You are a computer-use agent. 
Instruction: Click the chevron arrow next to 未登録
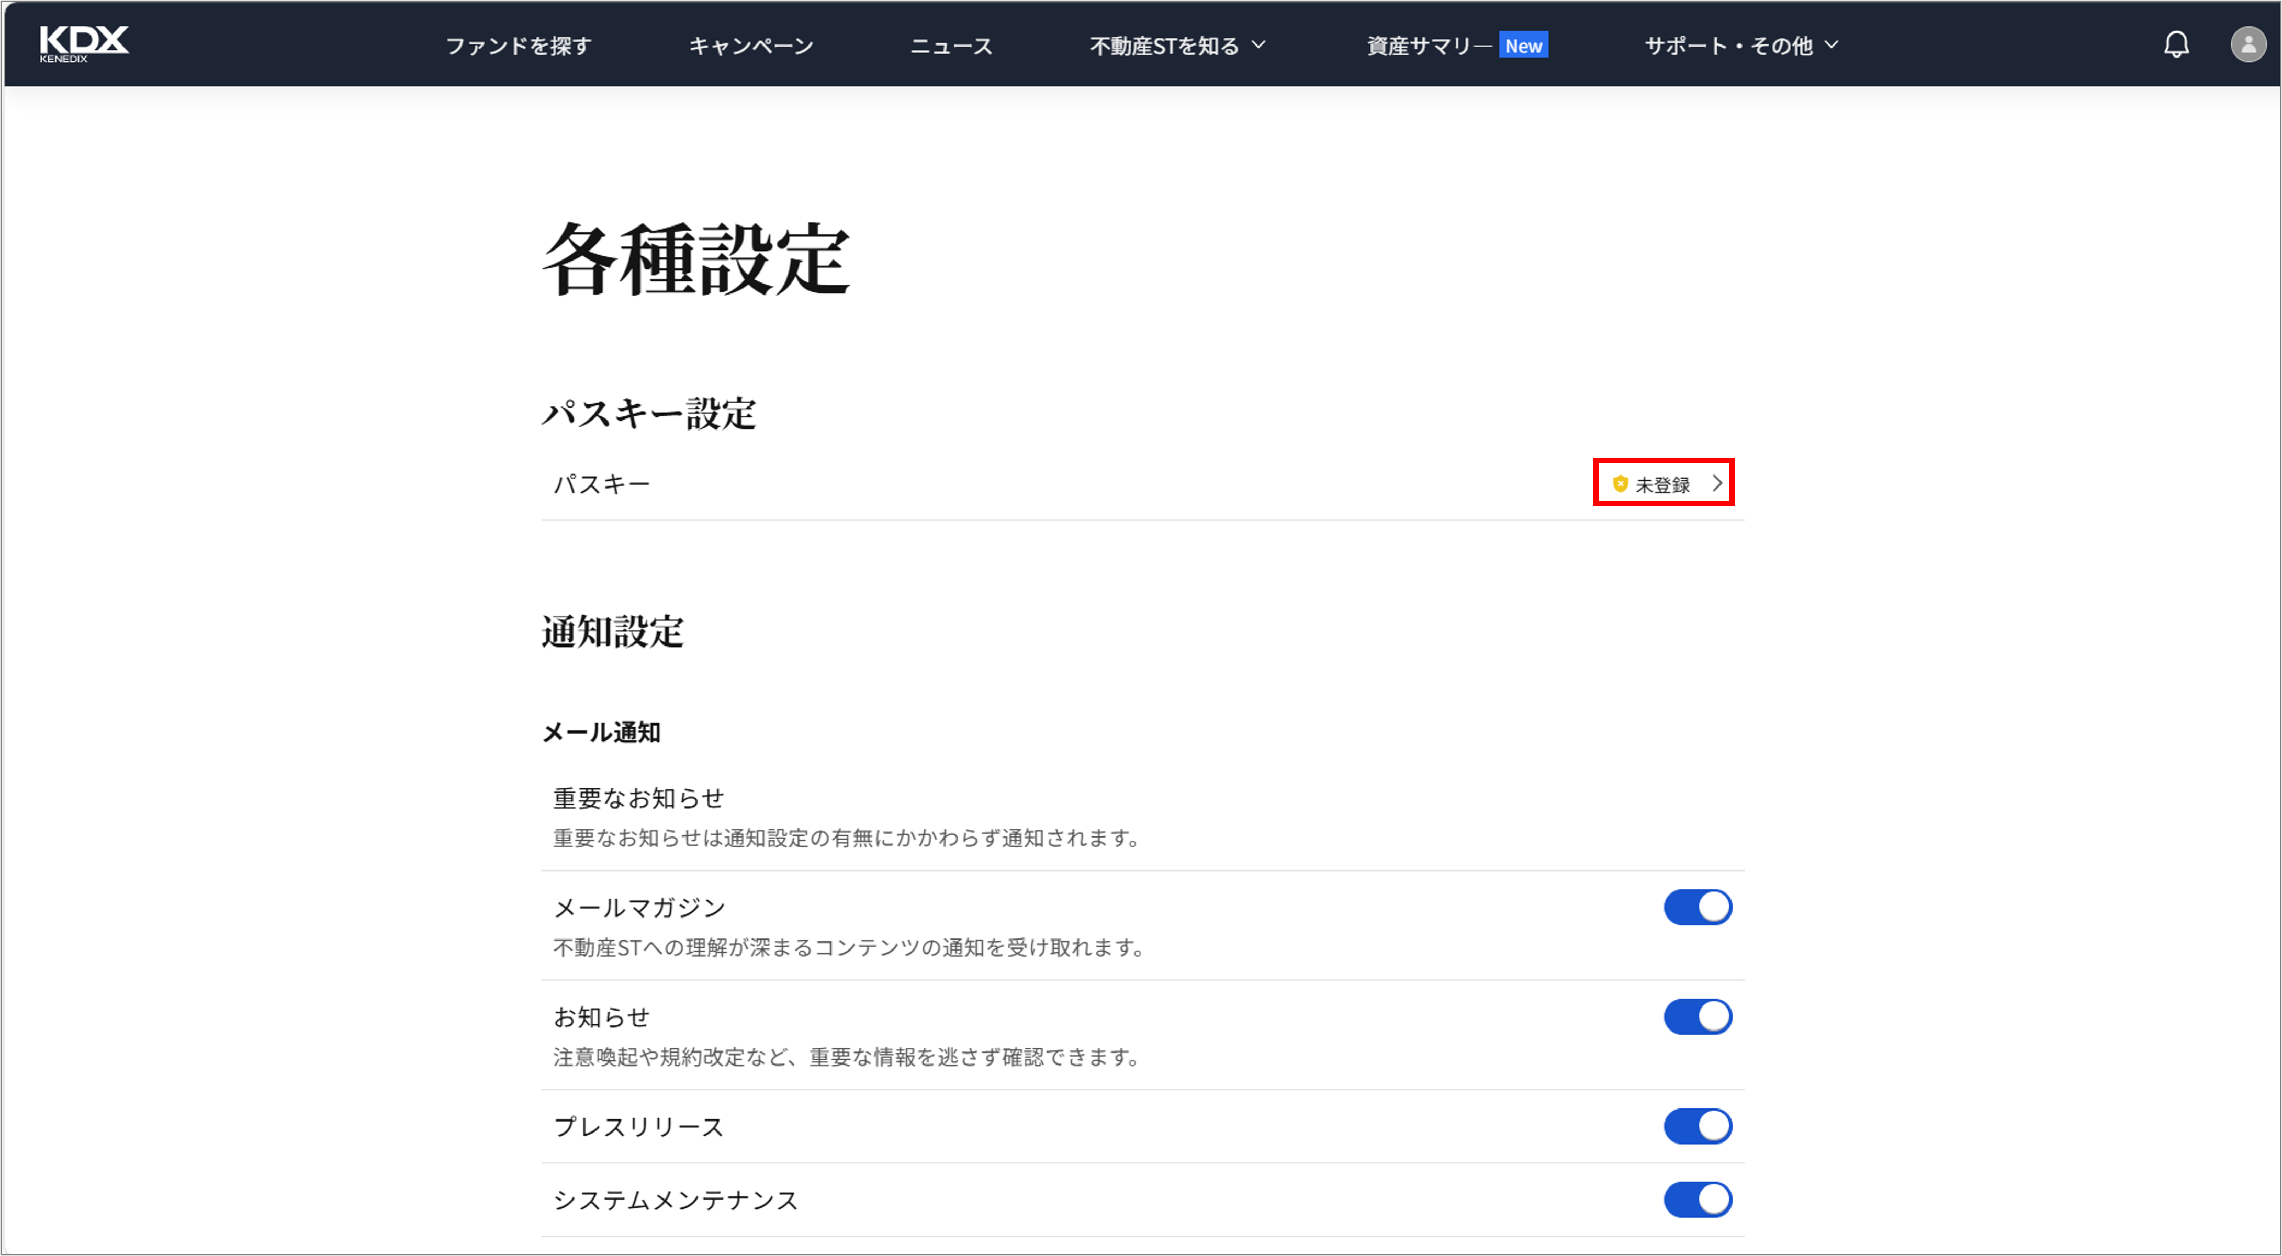pyautogui.click(x=1717, y=484)
